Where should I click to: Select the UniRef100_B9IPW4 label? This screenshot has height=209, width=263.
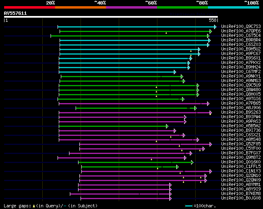point(241,117)
